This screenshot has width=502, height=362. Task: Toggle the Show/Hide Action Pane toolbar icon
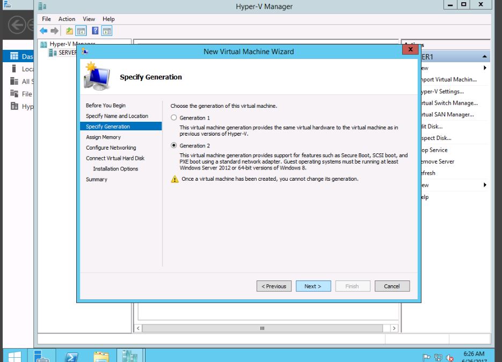tap(107, 31)
